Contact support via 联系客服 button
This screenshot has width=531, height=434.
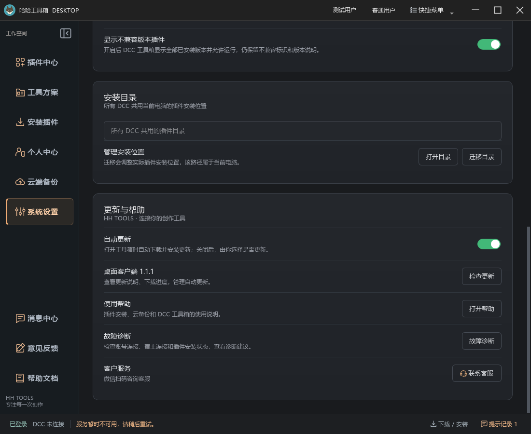(477, 373)
